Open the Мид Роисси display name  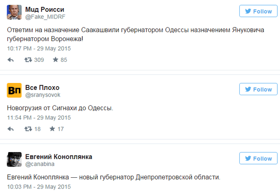(45, 9)
